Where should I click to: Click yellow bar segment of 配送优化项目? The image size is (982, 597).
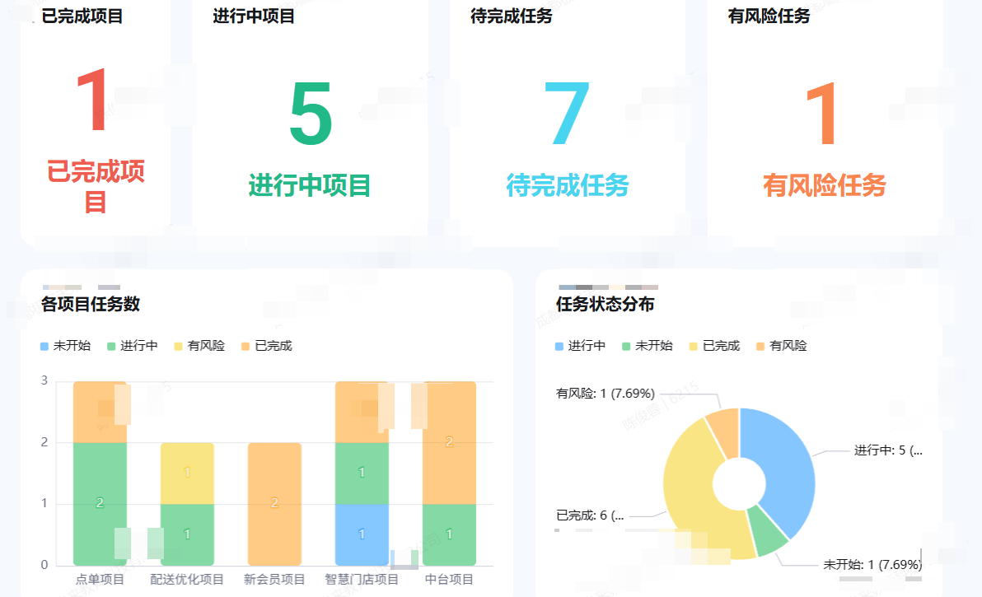point(187,473)
